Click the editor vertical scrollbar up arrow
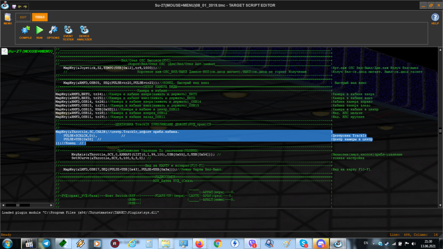This screenshot has height=249, width=443. pos(440,50)
